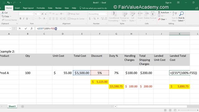The image size is (199, 112).
Task: Click cell with 55.00 unit cost
Action: click(62, 73)
